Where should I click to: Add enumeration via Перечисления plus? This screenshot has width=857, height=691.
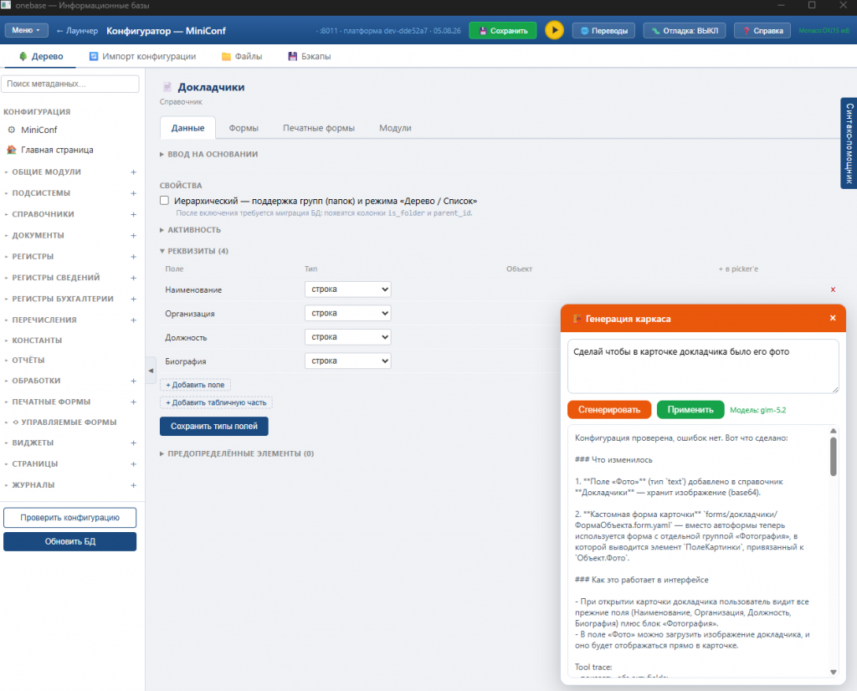[x=133, y=320]
